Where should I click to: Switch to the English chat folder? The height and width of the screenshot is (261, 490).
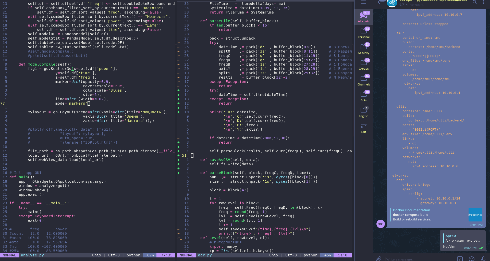[x=364, y=112]
